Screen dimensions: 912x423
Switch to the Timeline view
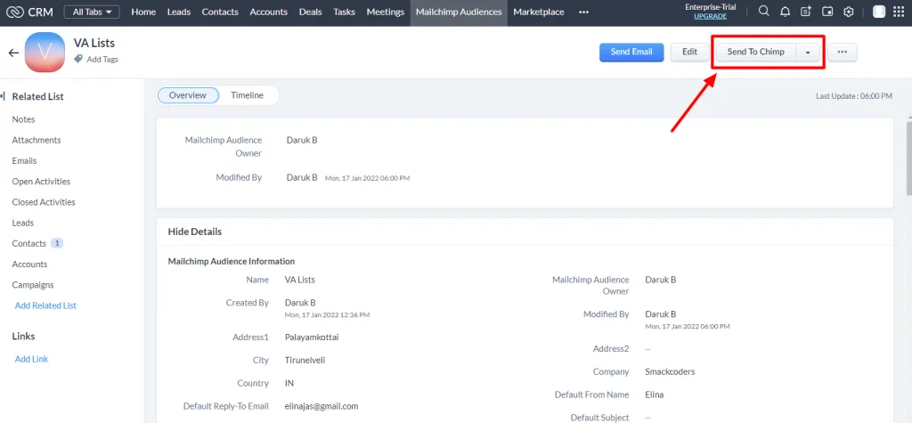pos(247,95)
